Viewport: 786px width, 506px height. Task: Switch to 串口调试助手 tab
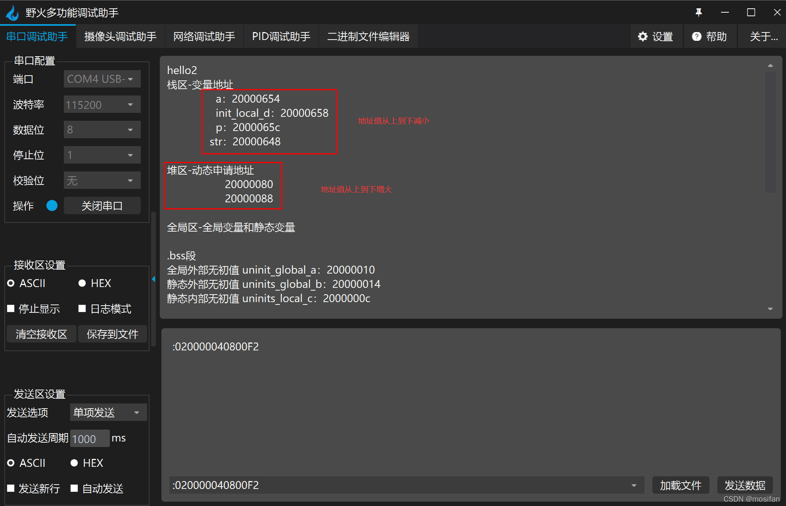[37, 36]
